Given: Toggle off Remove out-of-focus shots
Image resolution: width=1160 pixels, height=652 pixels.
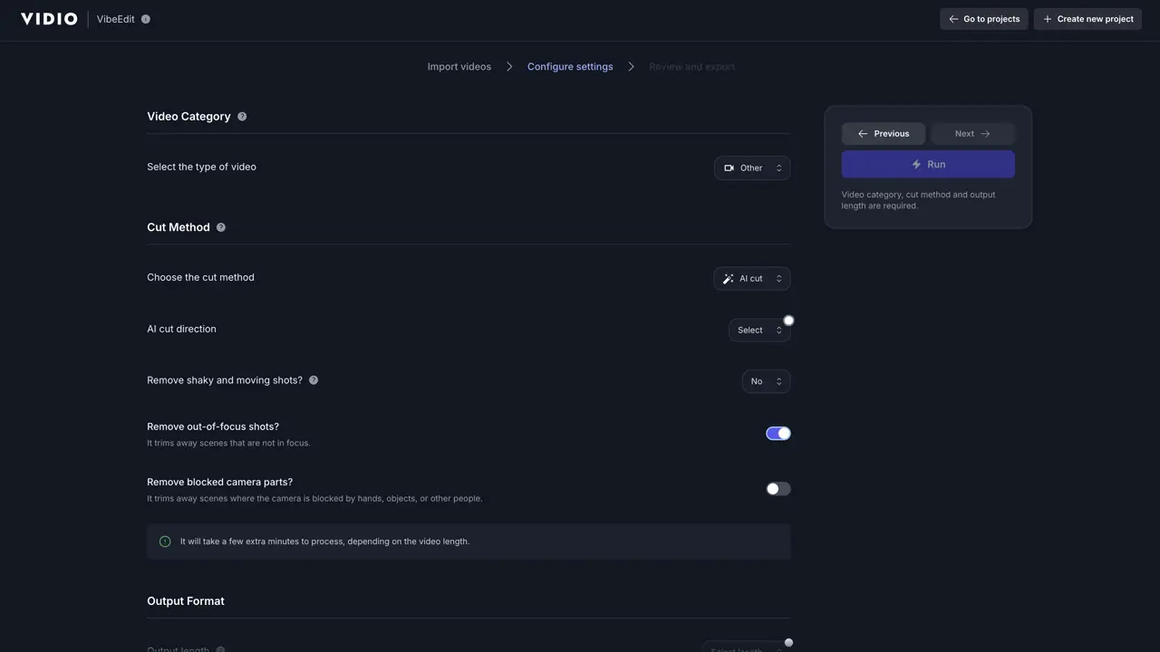Looking at the screenshot, I should point(778,434).
